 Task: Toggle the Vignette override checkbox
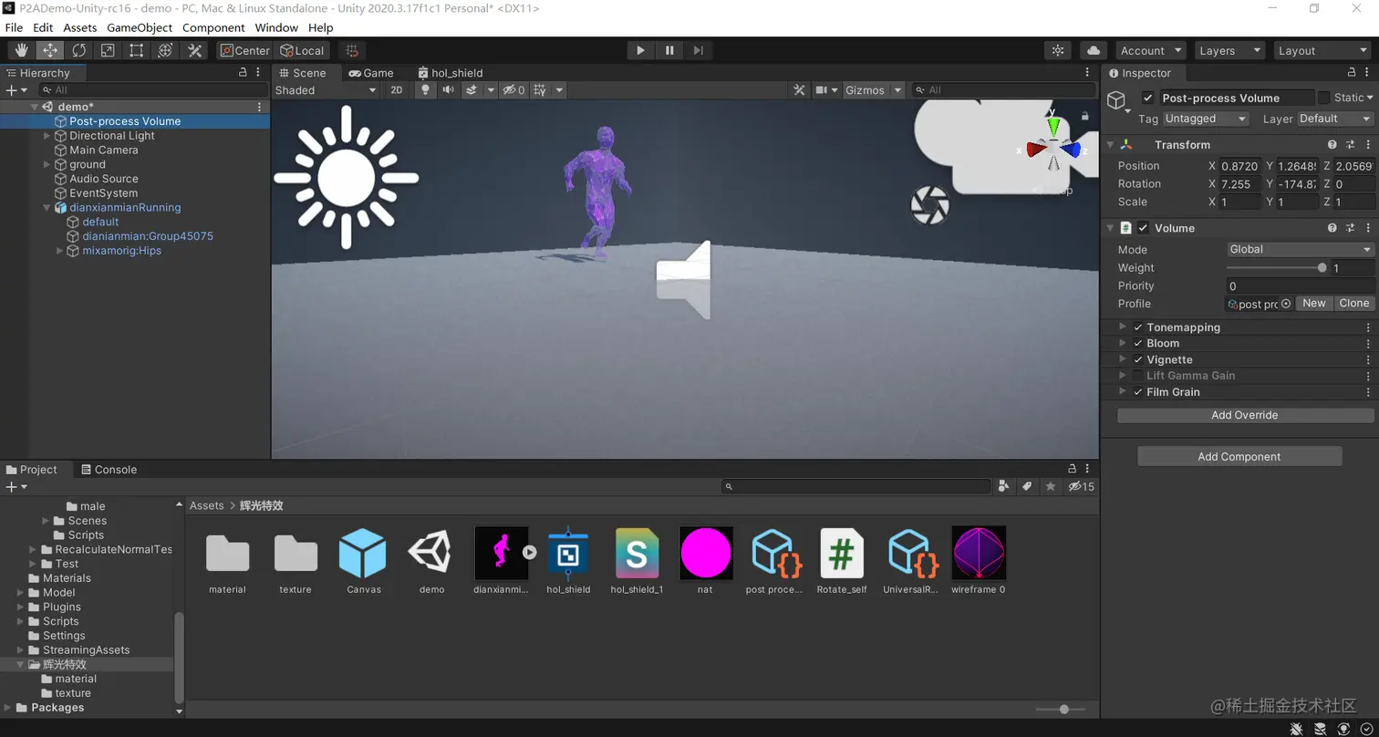pyautogui.click(x=1137, y=360)
